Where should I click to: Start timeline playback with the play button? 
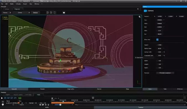2,98
